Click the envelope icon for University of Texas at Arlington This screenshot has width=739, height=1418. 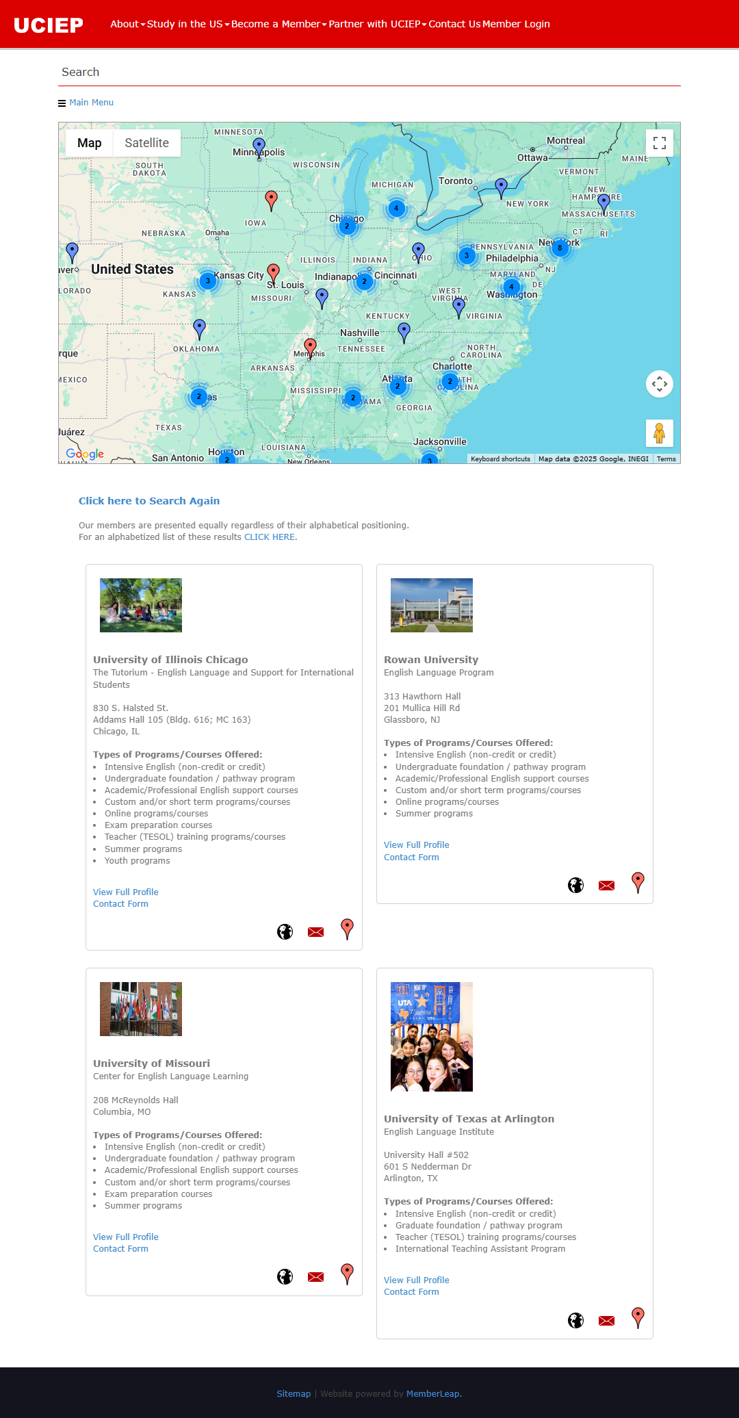tap(606, 1321)
